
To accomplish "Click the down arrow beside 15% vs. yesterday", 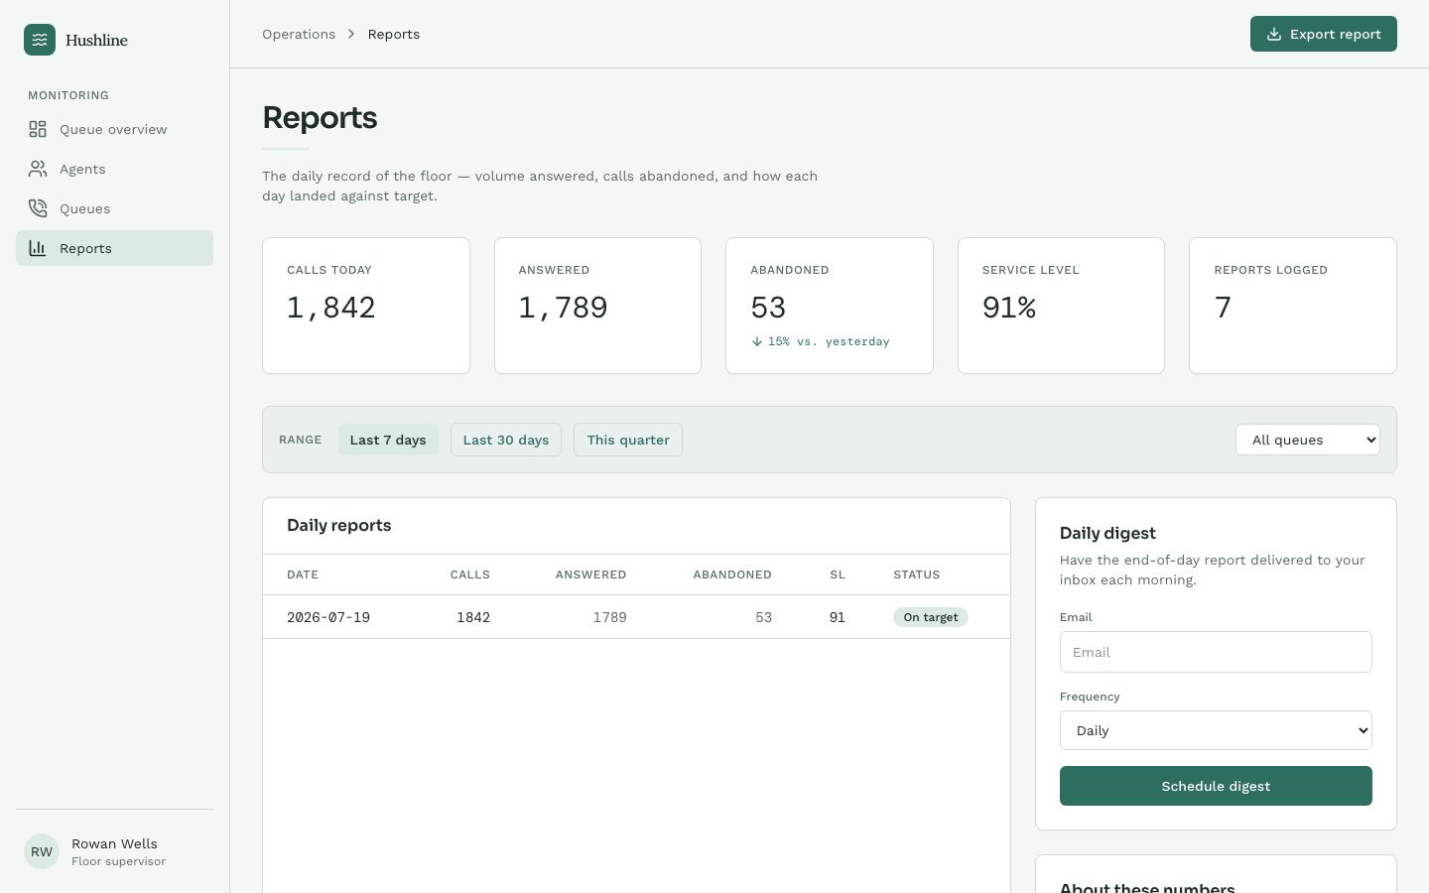I will point(757,341).
